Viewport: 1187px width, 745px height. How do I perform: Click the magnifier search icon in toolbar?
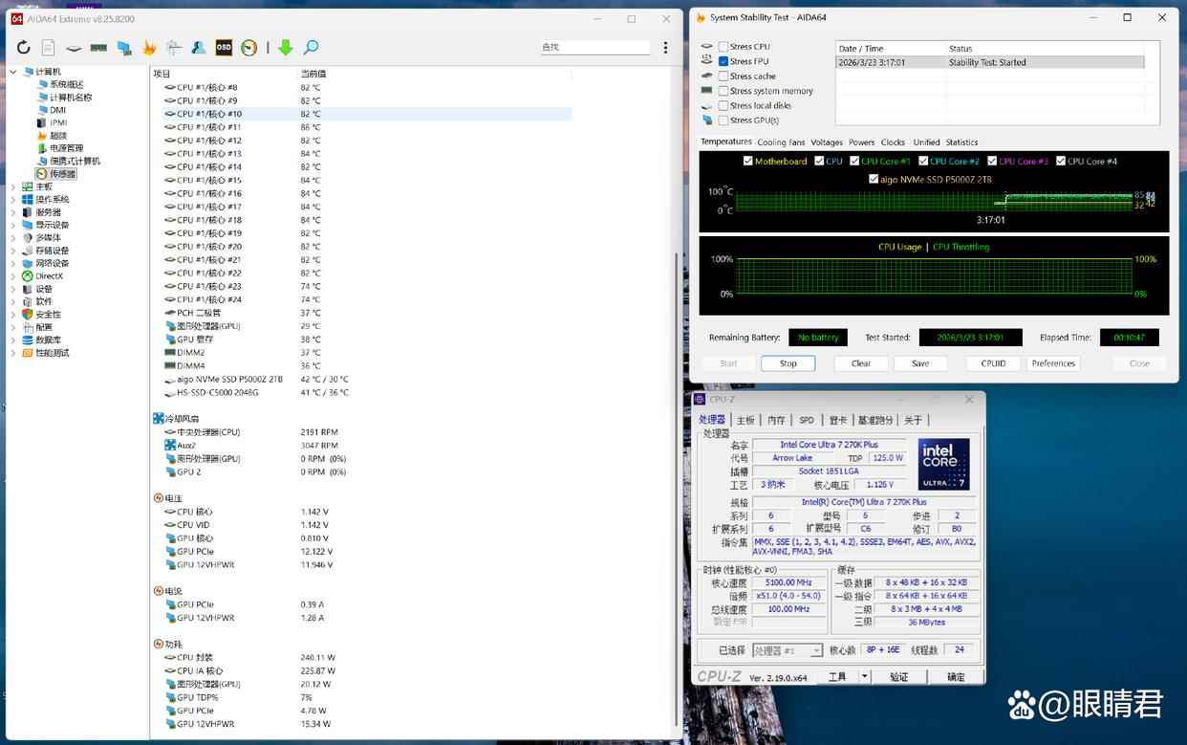311,48
